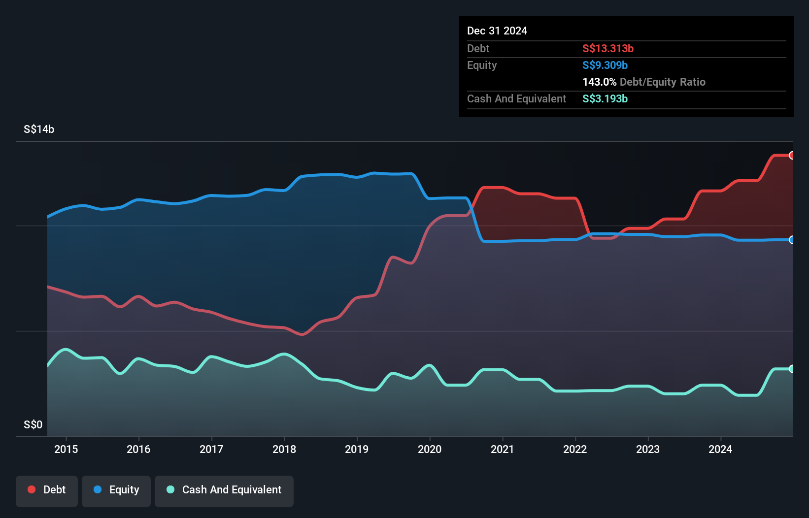Image resolution: width=809 pixels, height=518 pixels.
Task: Click the red Debt legend dot
Action: (x=32, y=489)
